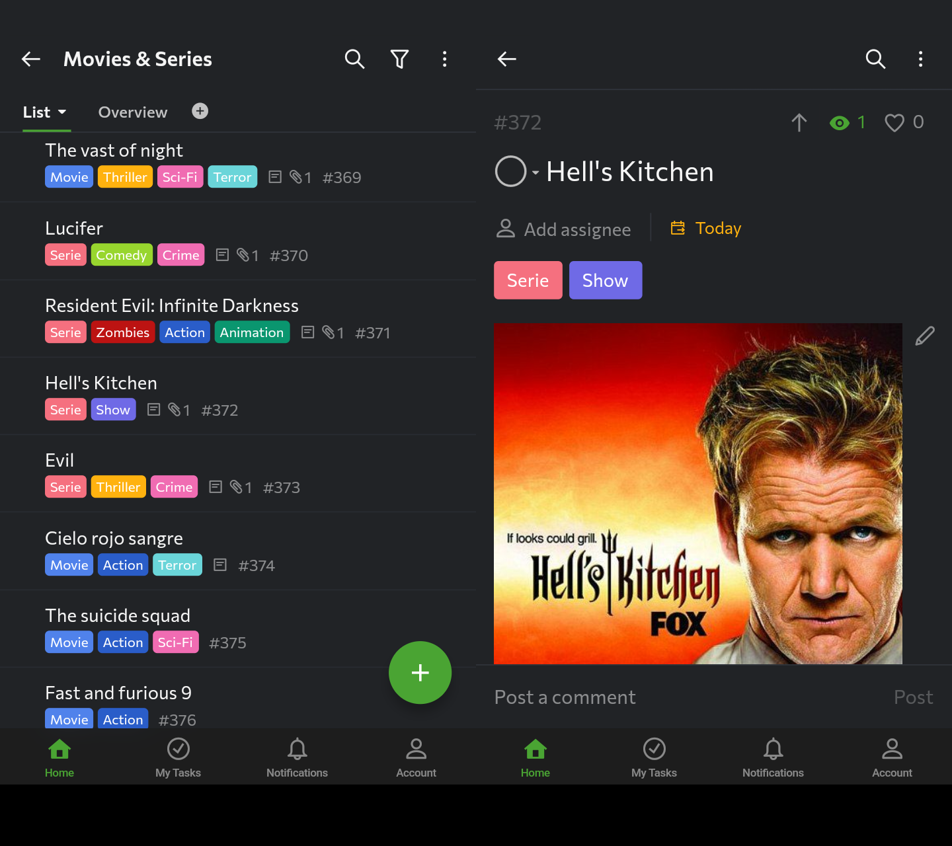This screenshot has width=952, height=846.
Task: Open My Tasks in left bottom bar
Action: (x=178, y=757)
